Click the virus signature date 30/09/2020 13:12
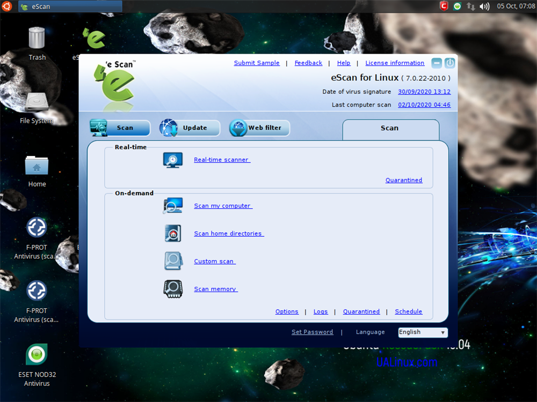The width and height of the screenshot is (537, 402). (424, 92)
